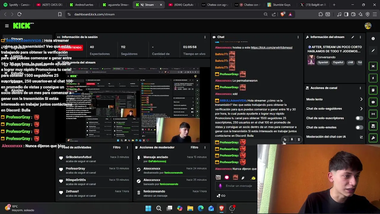Open a new browser tab
The height and width of the screenshot is (214, 380).
tap(334, 5)
